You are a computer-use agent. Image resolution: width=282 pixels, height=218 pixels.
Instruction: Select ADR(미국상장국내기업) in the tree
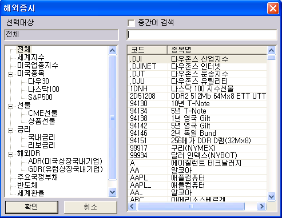[x=65, y=161]
